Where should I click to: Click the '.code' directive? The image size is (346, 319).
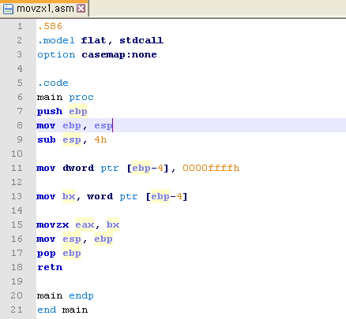click(53, 83)
